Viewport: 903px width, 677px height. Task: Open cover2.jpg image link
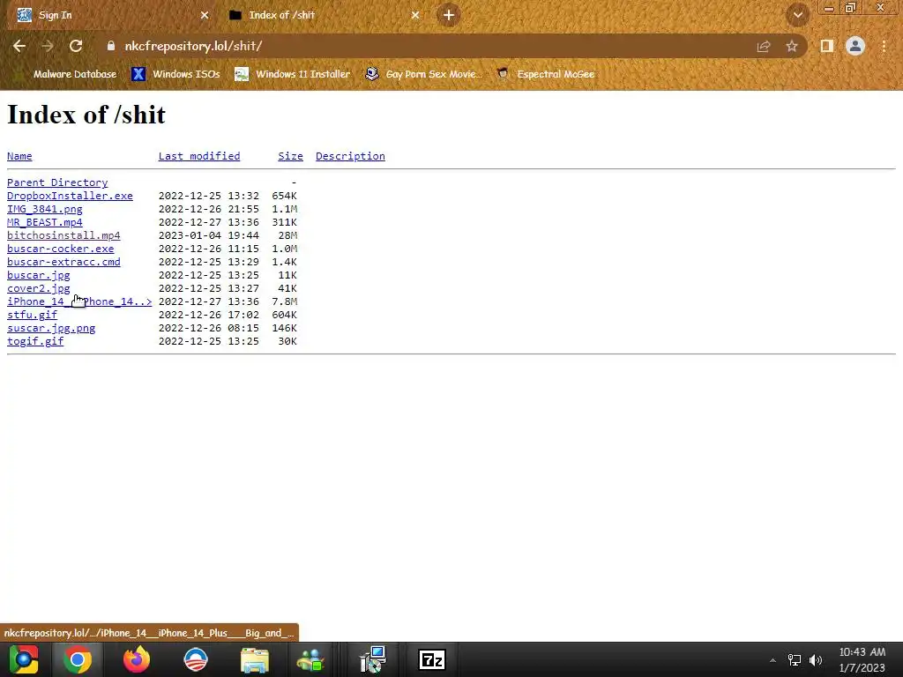point(39,288)
